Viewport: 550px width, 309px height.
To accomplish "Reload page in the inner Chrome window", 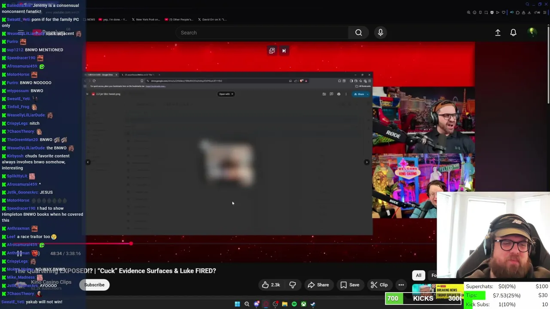I will click(94, 81).
